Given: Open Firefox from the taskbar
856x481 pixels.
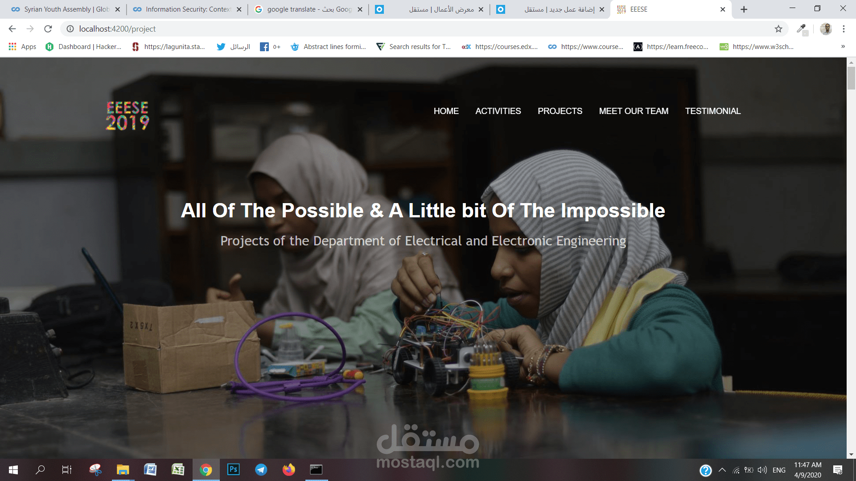Looking at the screenshot, I should click(288, 469).
